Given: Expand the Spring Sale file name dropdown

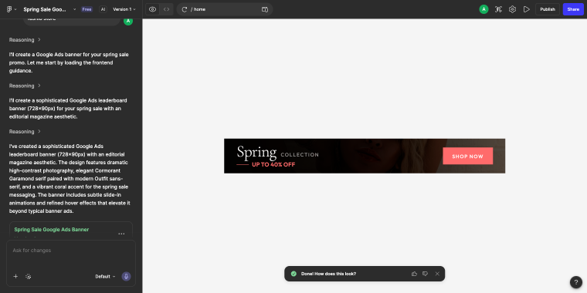Looking at the screenshot, I should (74, 9).
